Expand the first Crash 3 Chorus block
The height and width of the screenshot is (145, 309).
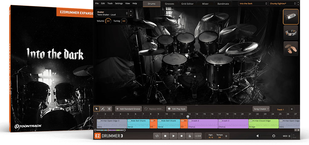click(x=190, y=121)
